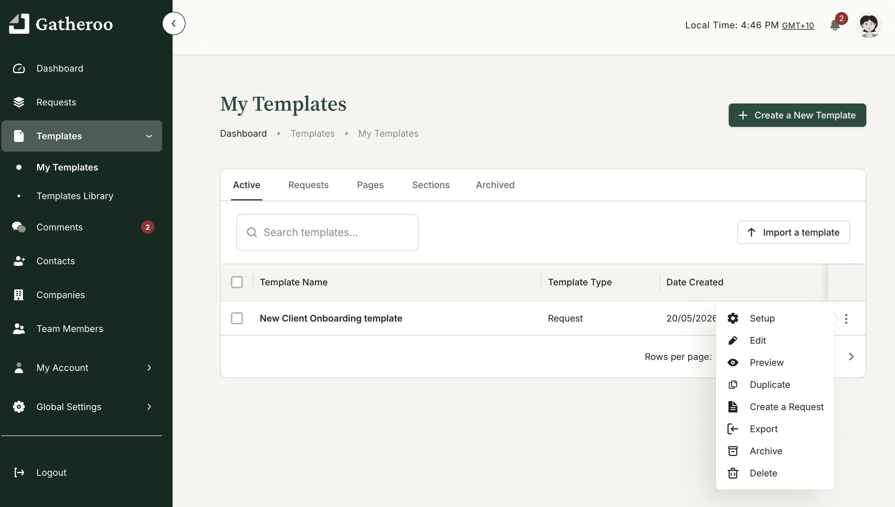This screenshot has height=507, width=895.
Task: Collapse the Templates menu chevron
Action: pos(149,136)
